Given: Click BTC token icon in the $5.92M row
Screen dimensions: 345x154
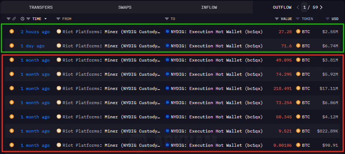Looking at the screenshot, I should click(x=298, y=74).
